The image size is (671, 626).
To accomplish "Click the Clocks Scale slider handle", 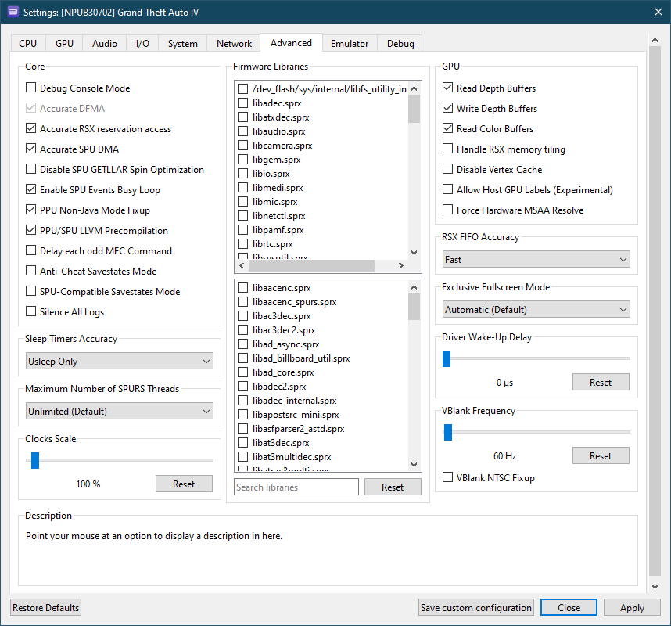I will click(x=35, y=460).
